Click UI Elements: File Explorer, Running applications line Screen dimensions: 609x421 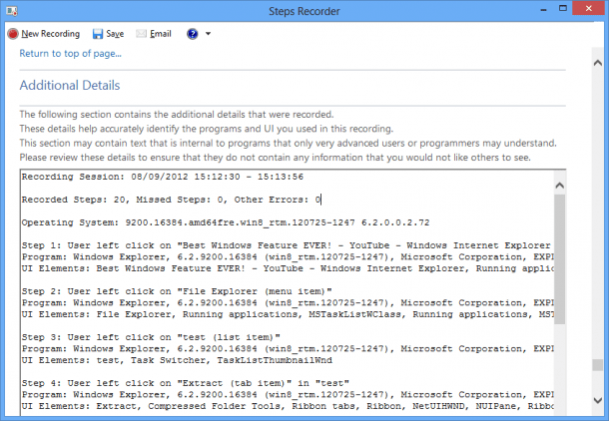point(288,314)
